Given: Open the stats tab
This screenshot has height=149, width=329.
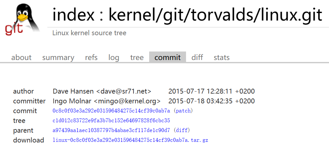Looking at the screenshot, I should tap(222, 57).
